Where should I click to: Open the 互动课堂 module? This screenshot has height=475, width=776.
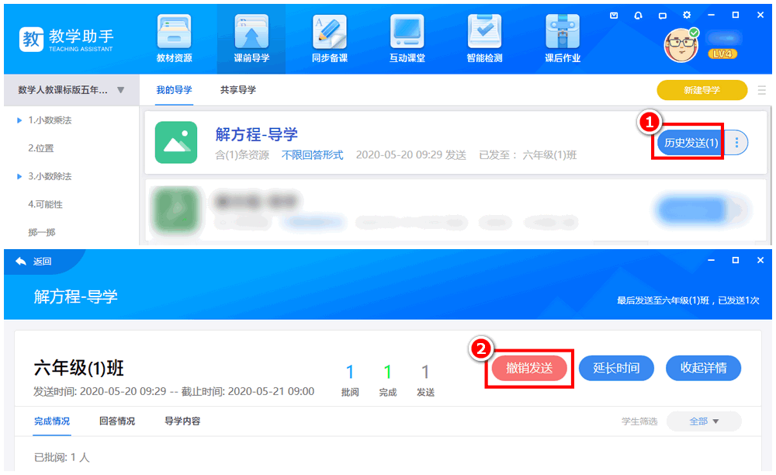(407, 39)
